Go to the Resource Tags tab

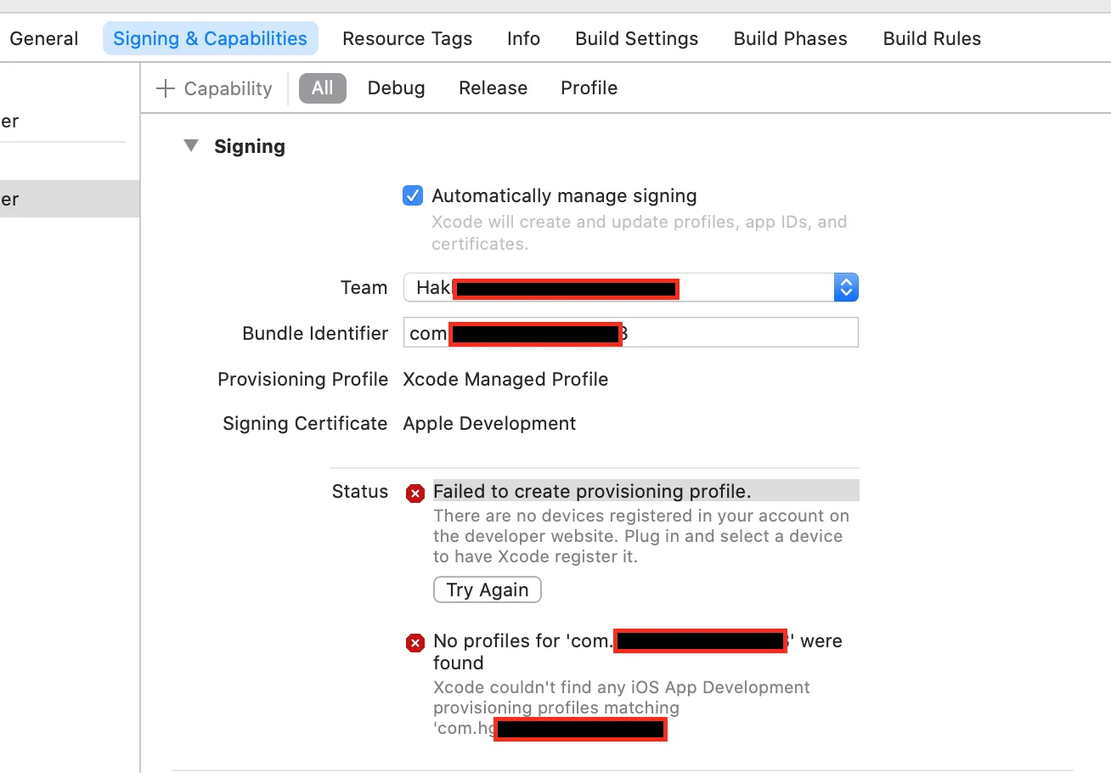(407, 39)
